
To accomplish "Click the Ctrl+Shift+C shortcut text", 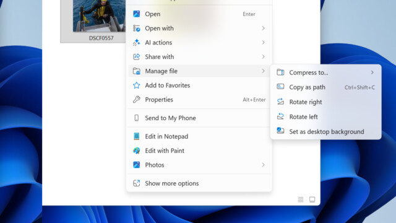I will coord(359,87).
